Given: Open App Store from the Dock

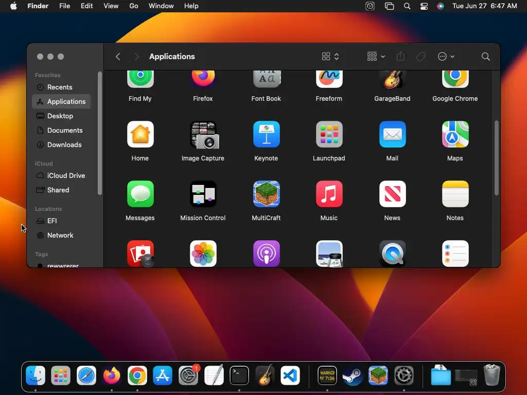Looking at the screenshot, I should [163, 375].
